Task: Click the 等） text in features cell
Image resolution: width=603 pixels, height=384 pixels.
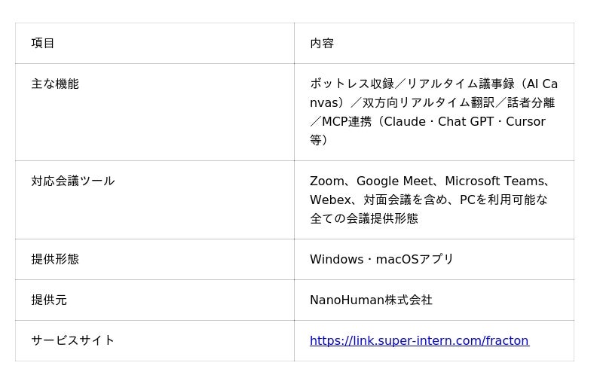Action: coord(318,140)
